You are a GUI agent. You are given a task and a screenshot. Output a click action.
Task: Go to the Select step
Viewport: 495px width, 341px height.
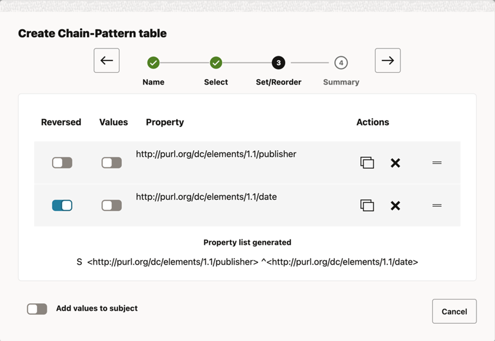(216, 63)
